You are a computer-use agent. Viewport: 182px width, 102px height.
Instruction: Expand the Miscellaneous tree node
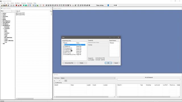[x=2, y=21]
